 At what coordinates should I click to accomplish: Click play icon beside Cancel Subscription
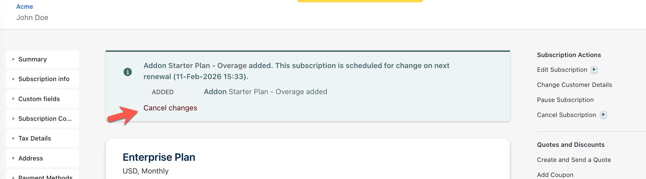click(603, 115)
